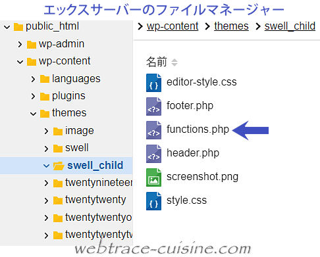Image resolution: width=320 pixels, height=257 pixels.
Task: Click the twentytwenty folder icon
Action: pyautogui.click(x=58, y=200)
